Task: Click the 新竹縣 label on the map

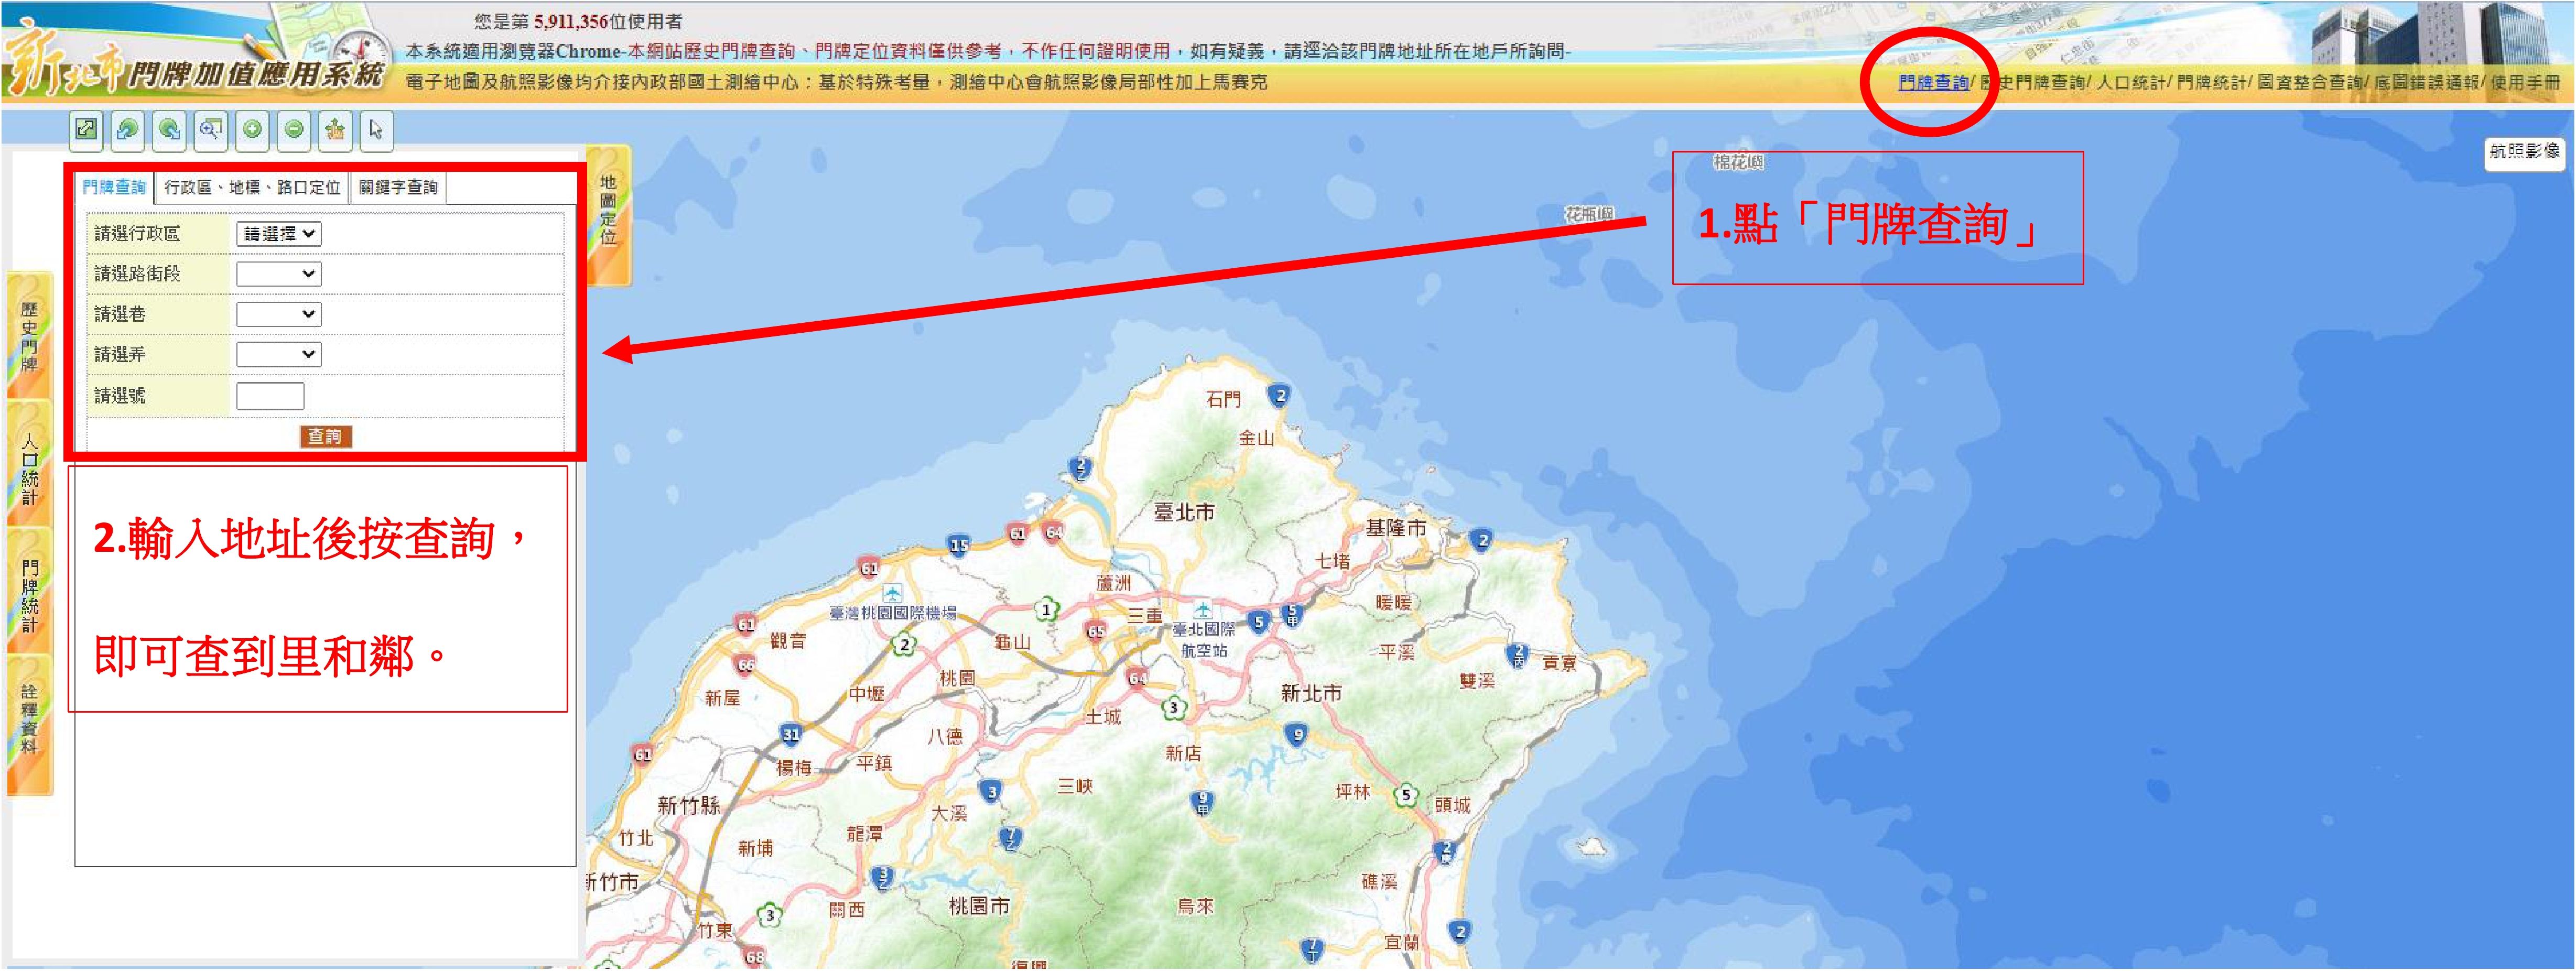Action: click(x=688, y=805)
